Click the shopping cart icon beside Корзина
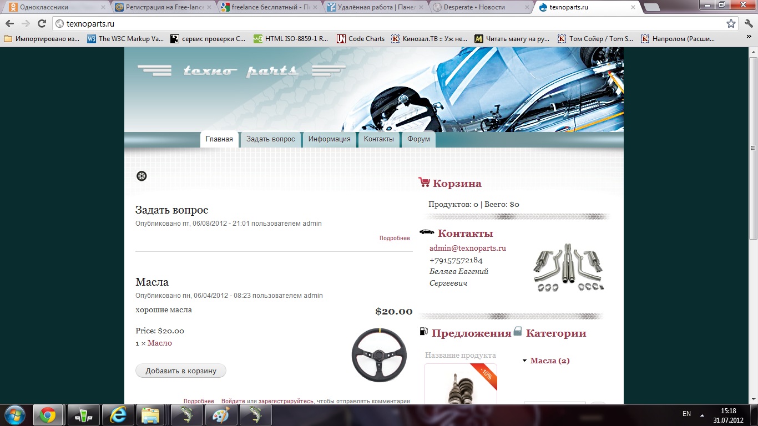The width and height of the screenshot is (758, 426). point(424,182)
